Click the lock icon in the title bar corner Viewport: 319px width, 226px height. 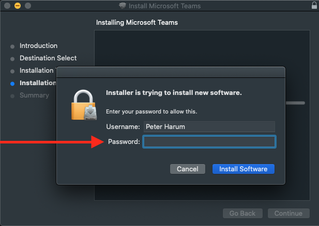click(314, 6)
